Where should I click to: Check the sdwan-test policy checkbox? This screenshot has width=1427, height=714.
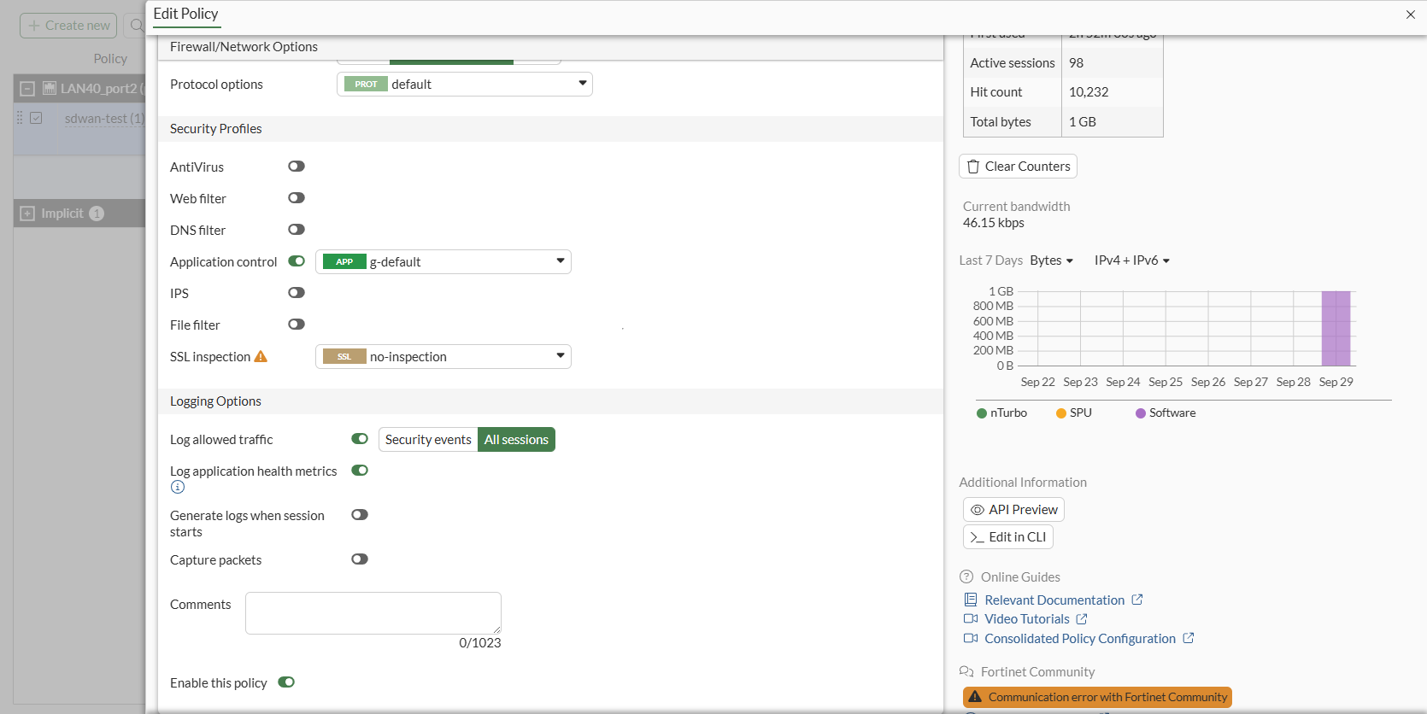[36, 118]
